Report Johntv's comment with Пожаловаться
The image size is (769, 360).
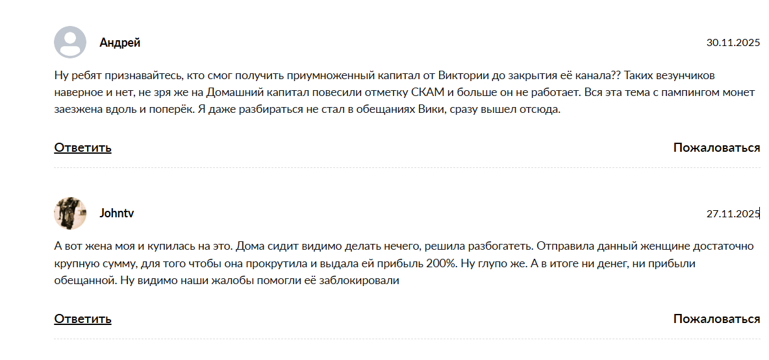coord(716,319)
